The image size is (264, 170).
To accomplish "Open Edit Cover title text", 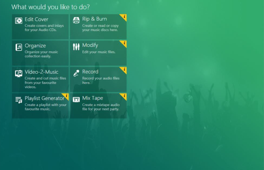I will pyautogui.click(x=36, y=19).
